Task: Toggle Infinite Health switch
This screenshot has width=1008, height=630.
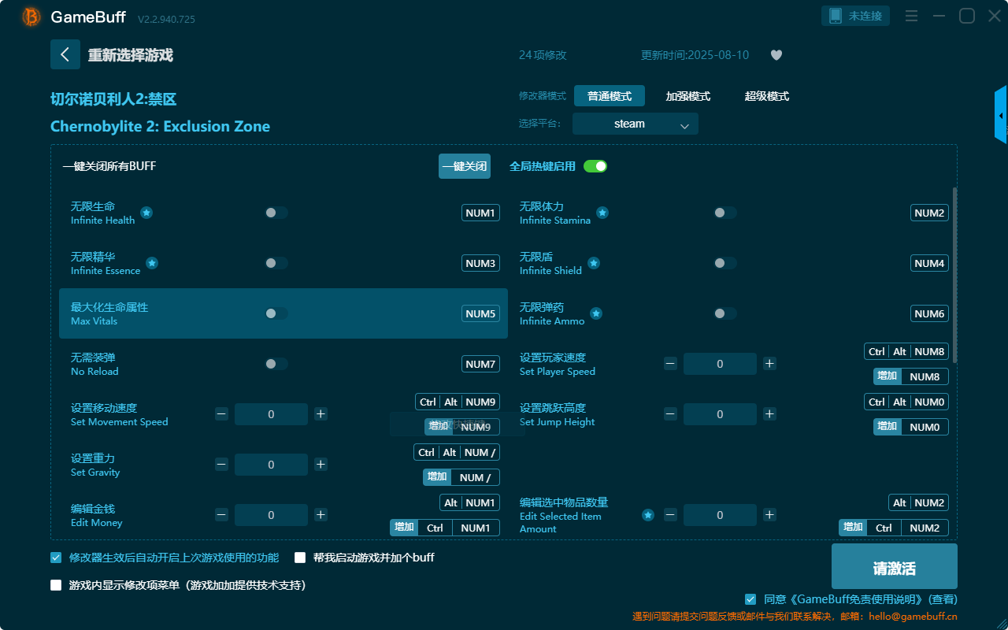Action: pyautogui.click(x=276, y=213)
